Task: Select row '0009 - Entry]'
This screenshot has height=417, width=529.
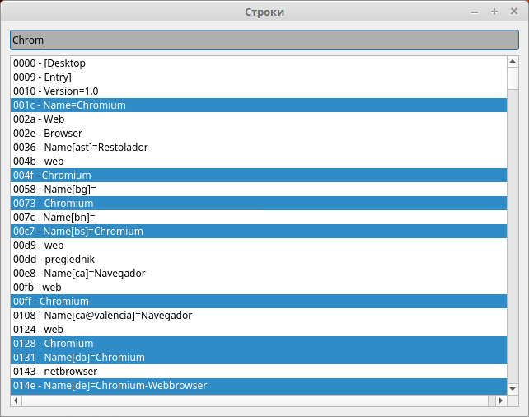Action: [x=259, y=77]
